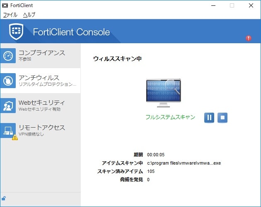Image resolution: width=261 pixels, height=207 pixels.
Task: Click the ウィルススキャン中 heading
Action: (x=118, y=59)
